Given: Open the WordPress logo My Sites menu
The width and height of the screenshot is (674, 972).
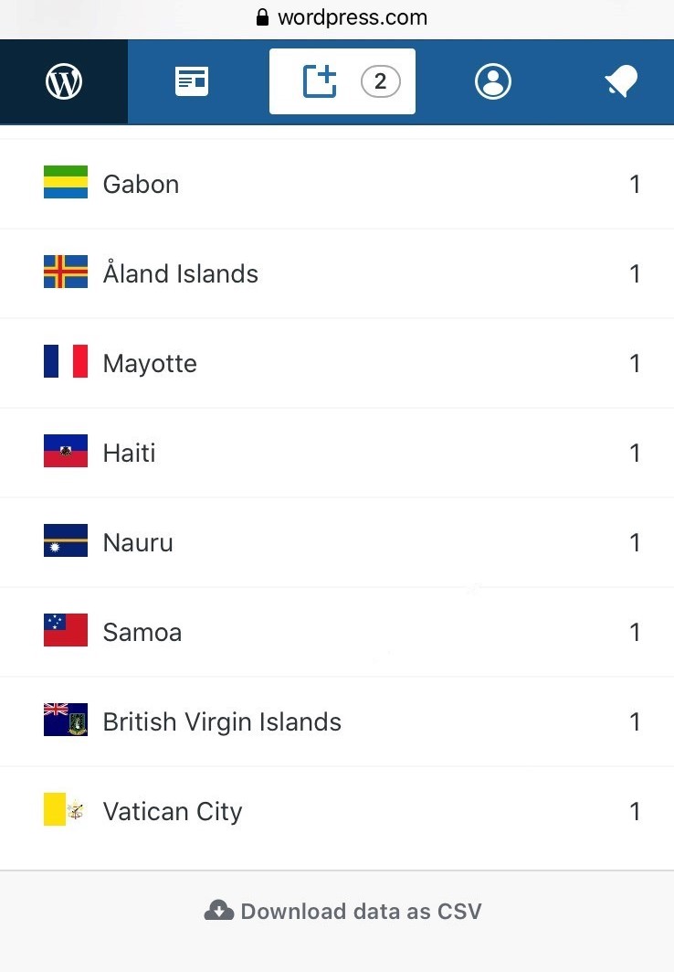Looking at the screenshot, I should tap(64, 82).
